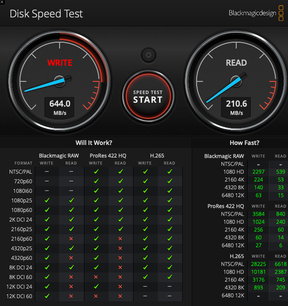Click the H.265 section header in How Fast
This screenshot has width=288, height=306.
237,256
